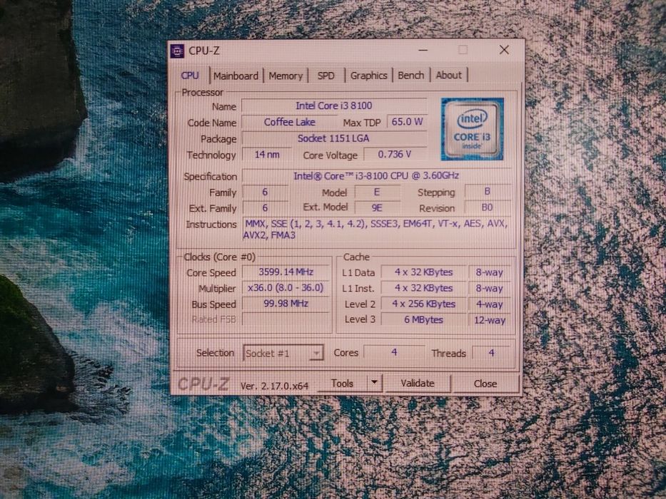Click the Multiplier value x36.0 (8.0 - 36.0)
The width and height of the screenshot is (666, 499).
coord(286,288)
